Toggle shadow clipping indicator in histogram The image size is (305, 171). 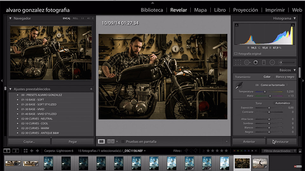(x=236, y=25)
